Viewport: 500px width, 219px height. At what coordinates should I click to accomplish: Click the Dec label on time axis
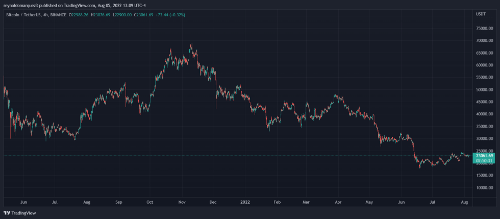[x=213, y=202]
